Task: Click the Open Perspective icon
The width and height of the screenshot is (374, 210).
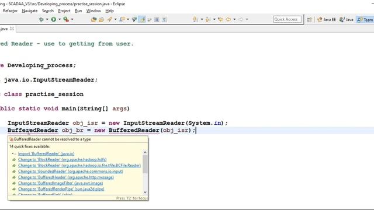Action: (309, 20)
